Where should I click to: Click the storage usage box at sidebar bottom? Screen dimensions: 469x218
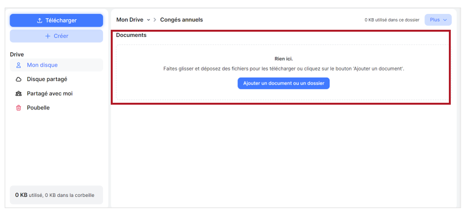tap(56, 195)
